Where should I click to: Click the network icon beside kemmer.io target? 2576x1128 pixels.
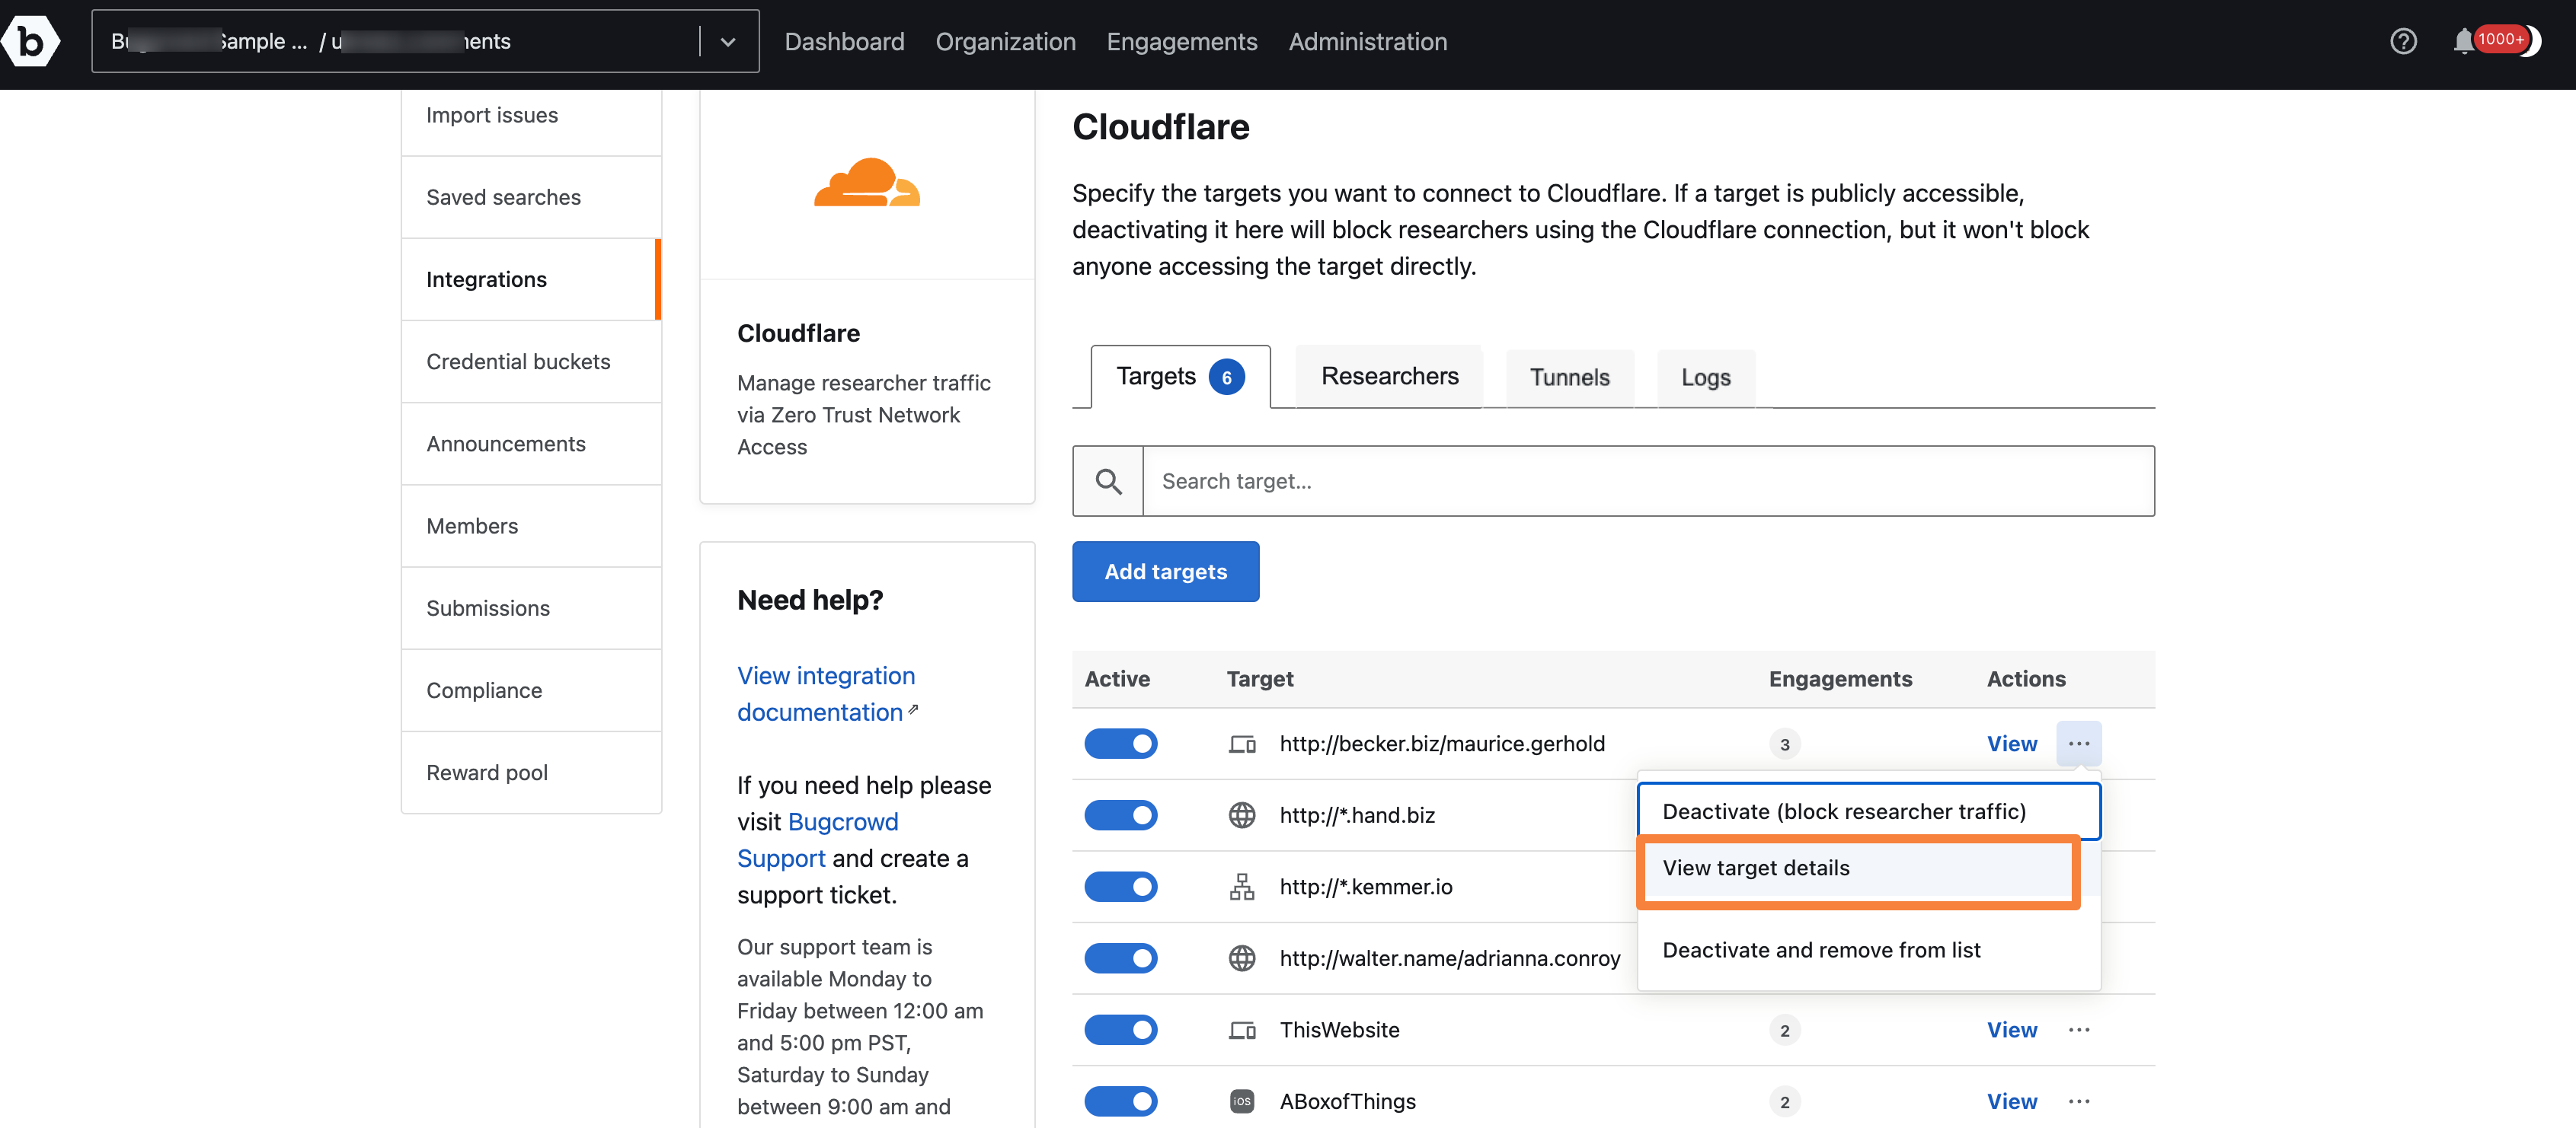[1242, 886]
